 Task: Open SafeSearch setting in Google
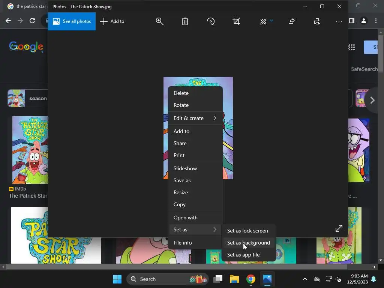tap(364, 69)
